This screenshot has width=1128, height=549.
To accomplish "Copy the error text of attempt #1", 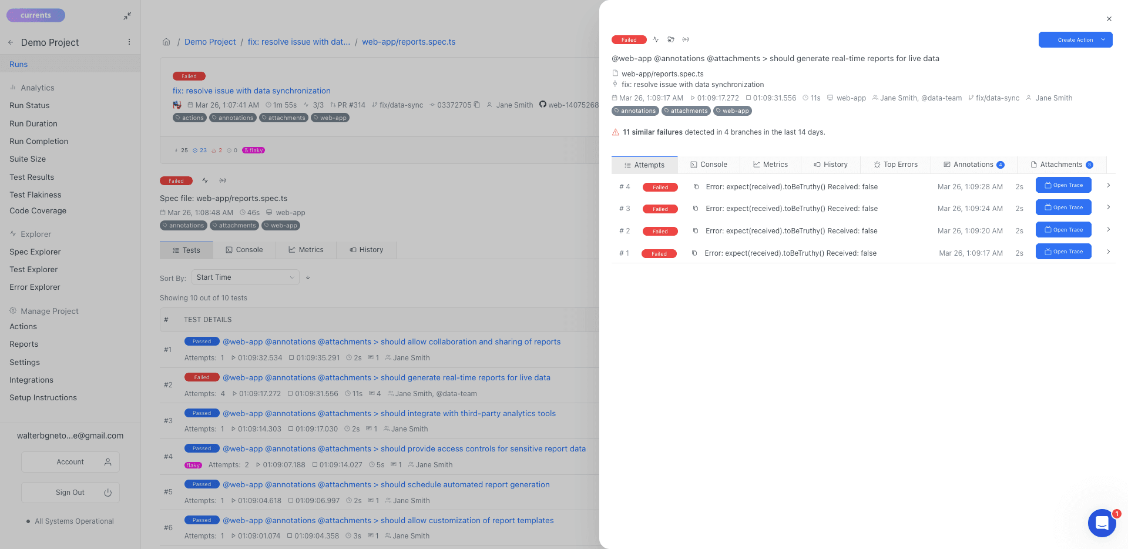I will [694, 253].
